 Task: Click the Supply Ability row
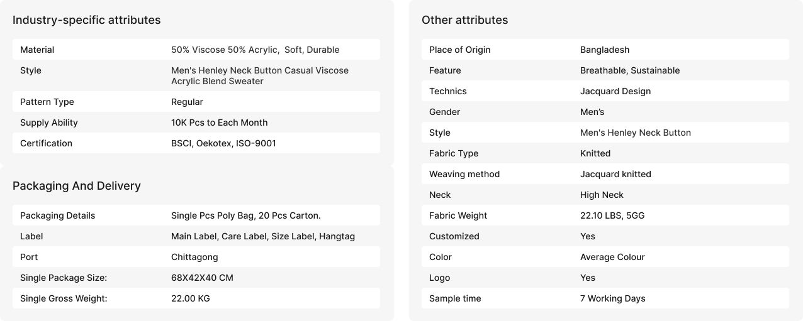pos(196,122)
